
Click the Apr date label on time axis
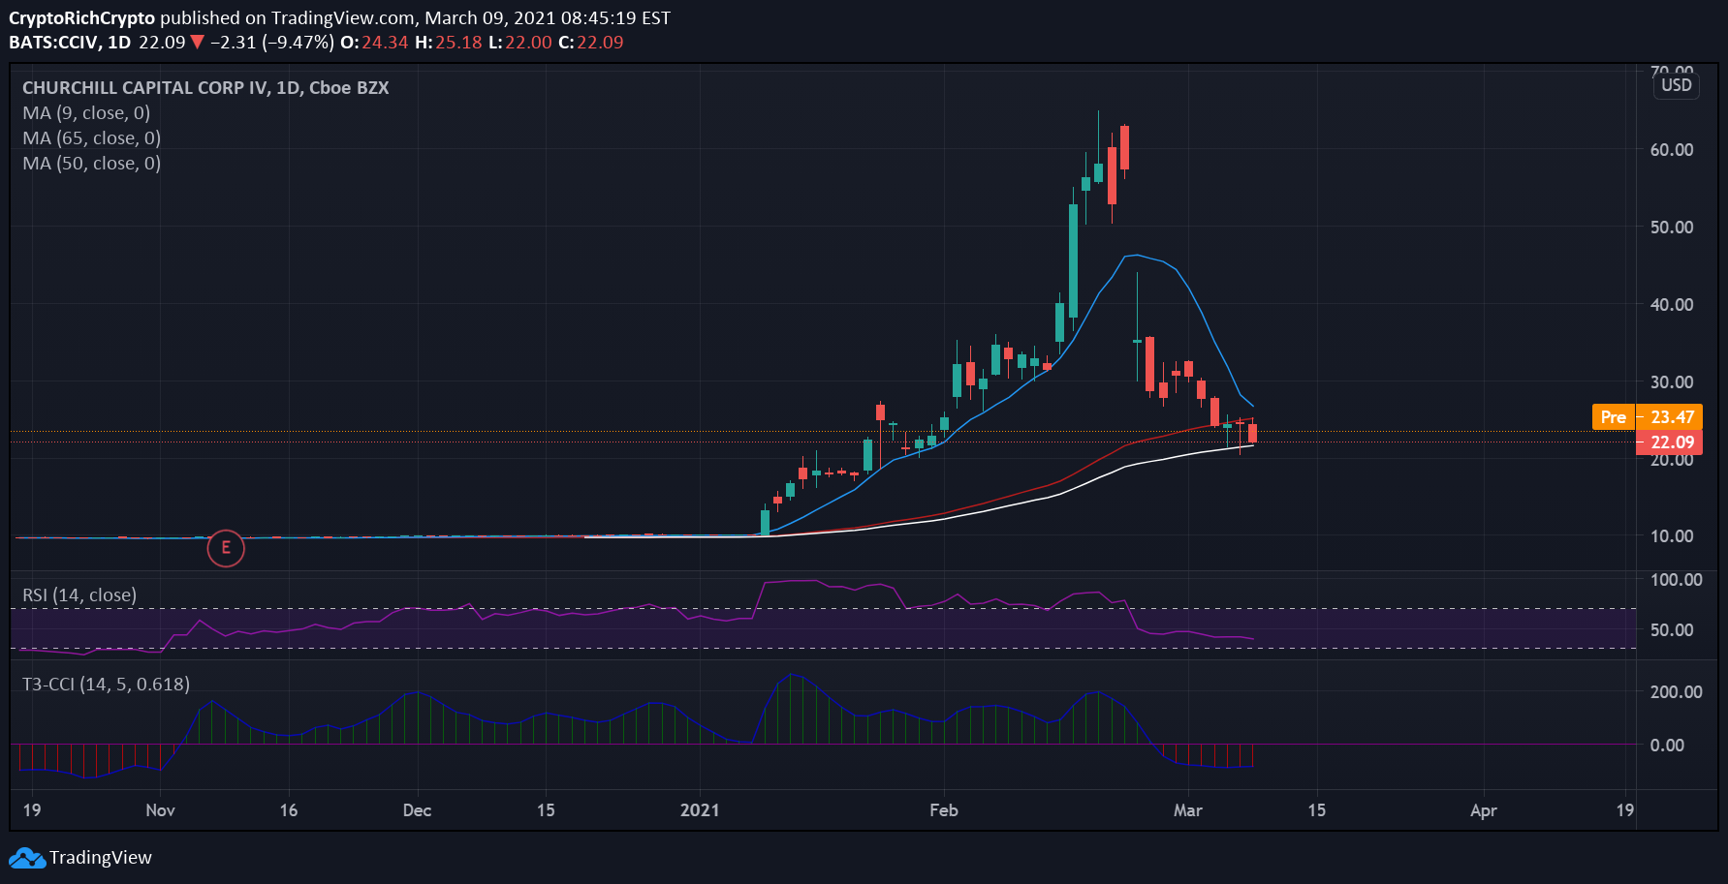point(1484,810)
